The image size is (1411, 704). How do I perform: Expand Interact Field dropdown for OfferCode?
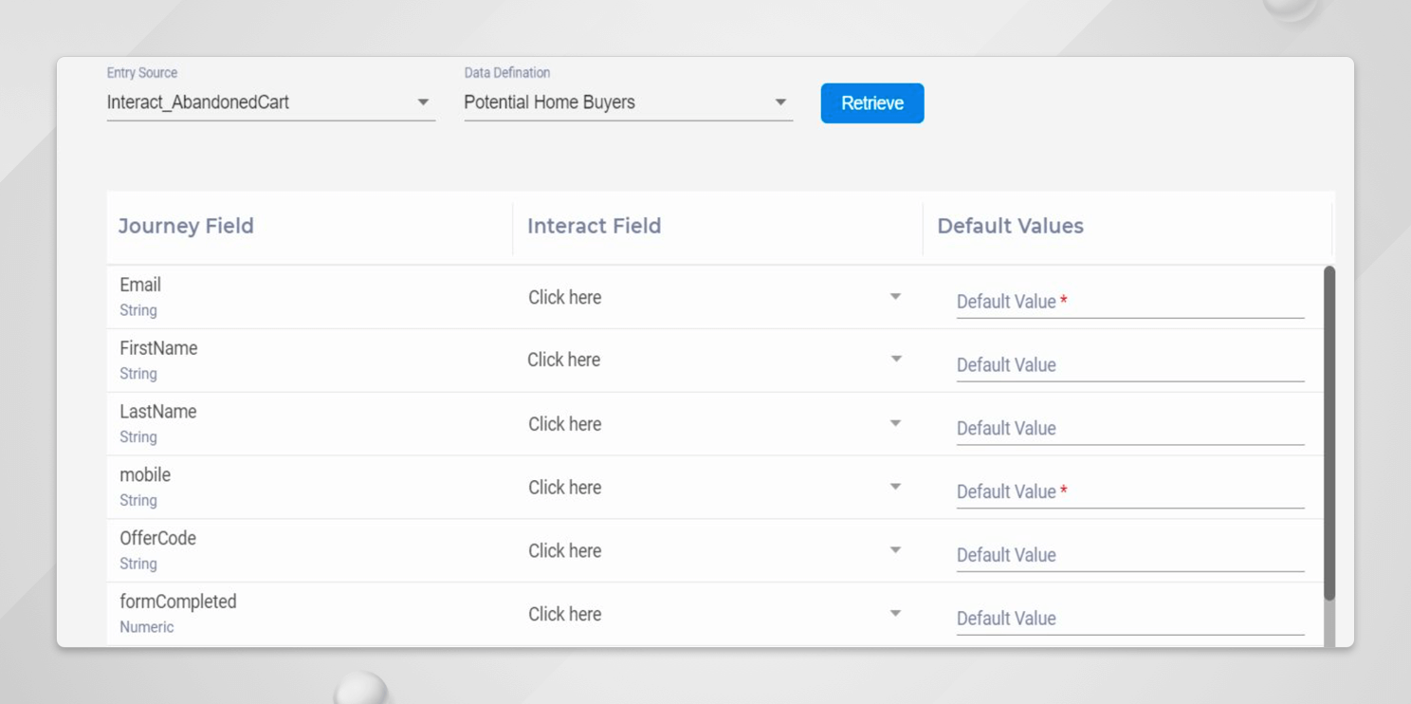[714, 550]
